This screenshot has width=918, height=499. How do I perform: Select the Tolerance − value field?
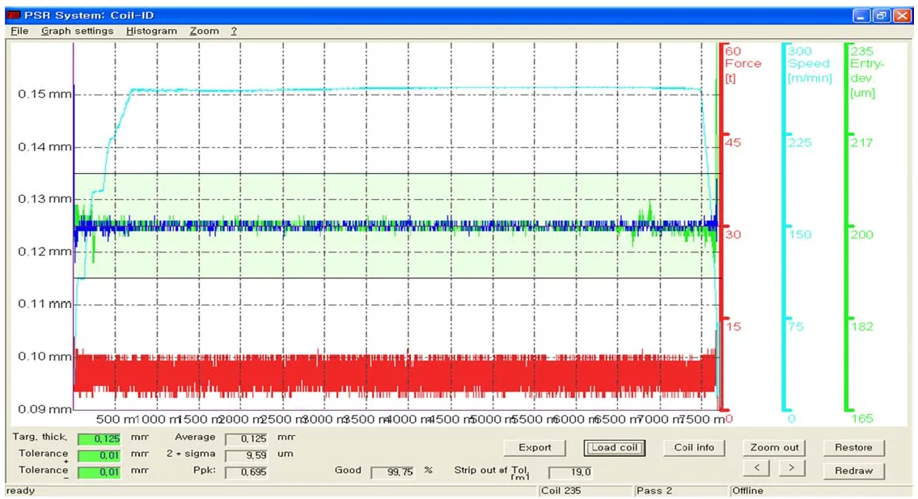coord(99,472)
